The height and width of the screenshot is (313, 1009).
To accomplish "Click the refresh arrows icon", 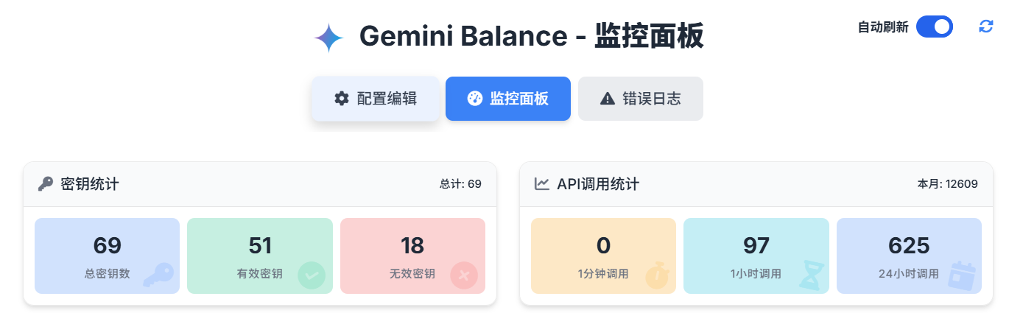I will tap(985, 27).
